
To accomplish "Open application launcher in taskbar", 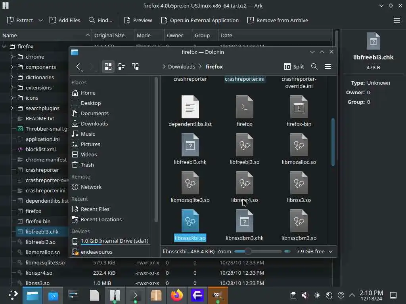I will coord(13,295).
